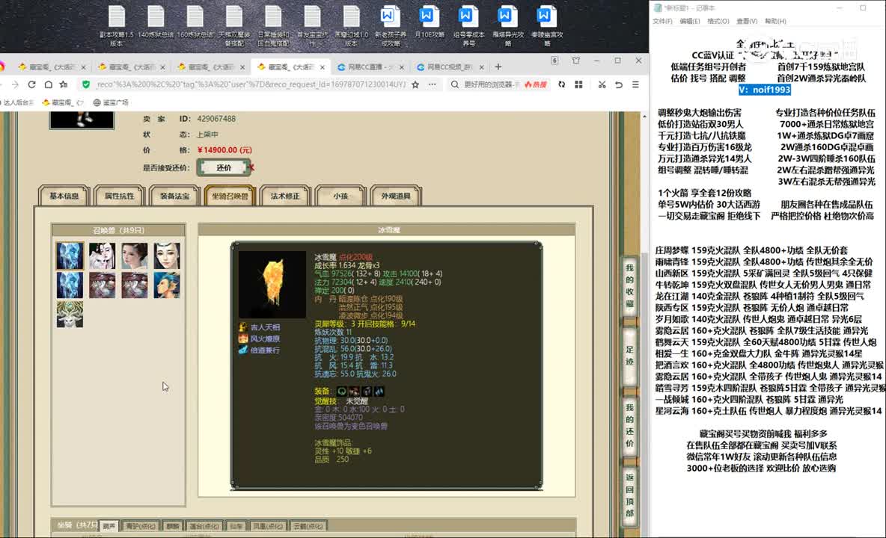886x538 pixels.
Task: Open the 天蝶双魔装备搭配 desktop file
Action: [x=234, y=25]
